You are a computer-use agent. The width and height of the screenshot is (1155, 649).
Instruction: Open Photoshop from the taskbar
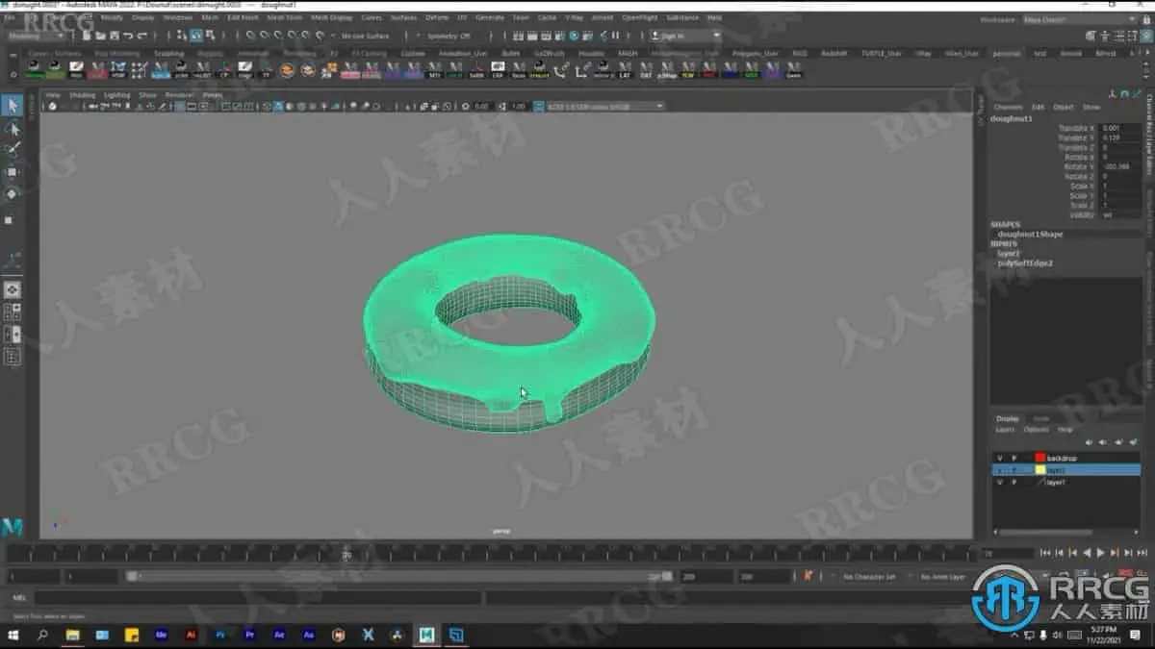point(220,636)
